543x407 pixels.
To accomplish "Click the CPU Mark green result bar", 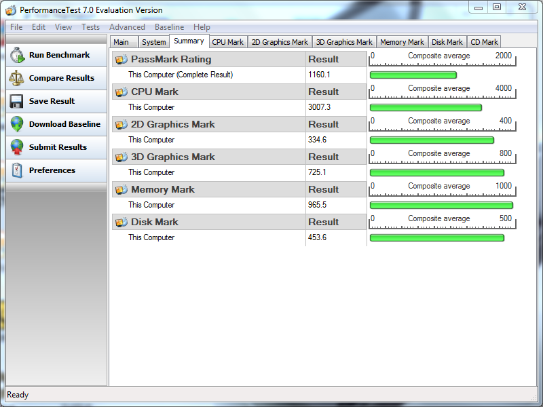I will point(426,108).
